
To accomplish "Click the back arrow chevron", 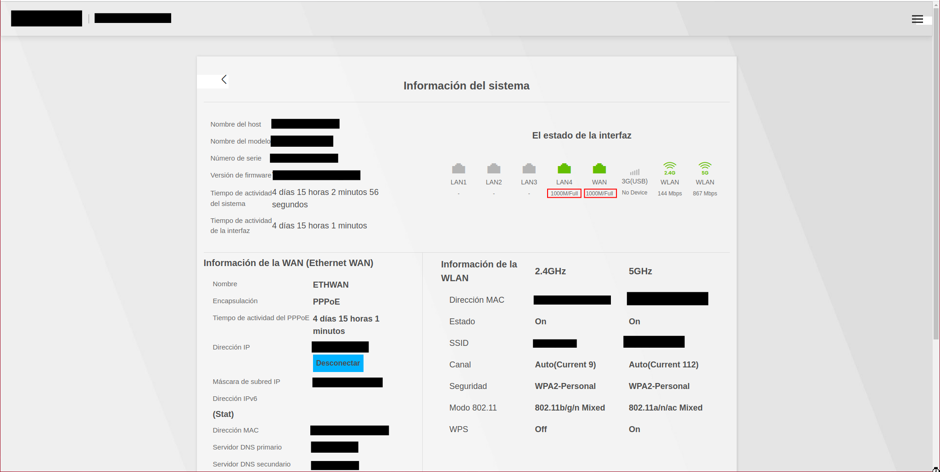I will pyautogui.click(x=224, y=79).
